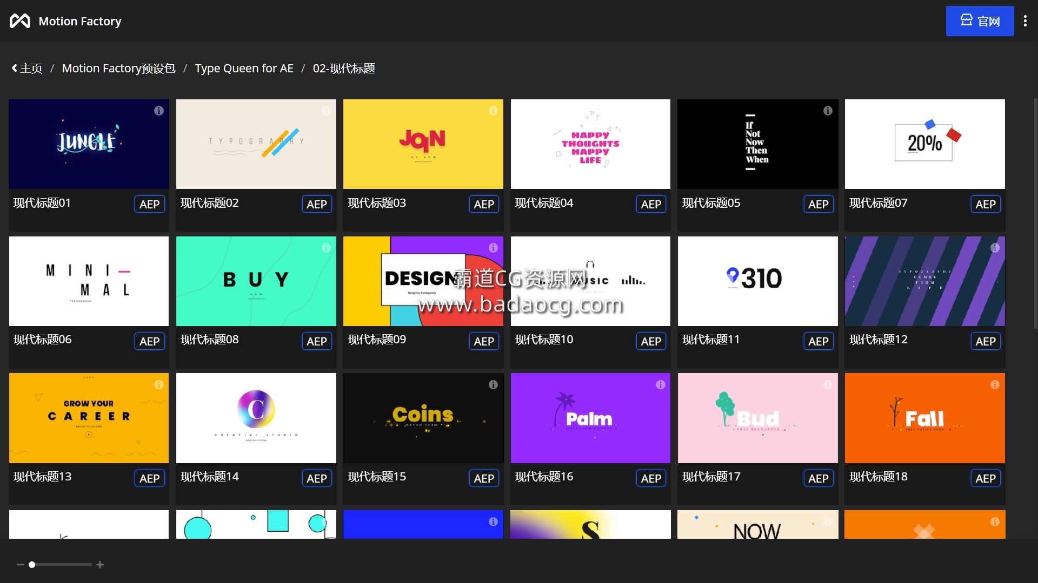This screenshot has width=1038, height=583.
Task: Select the Happy Thoughts preset thumbnail
Action: pos(590,144)
